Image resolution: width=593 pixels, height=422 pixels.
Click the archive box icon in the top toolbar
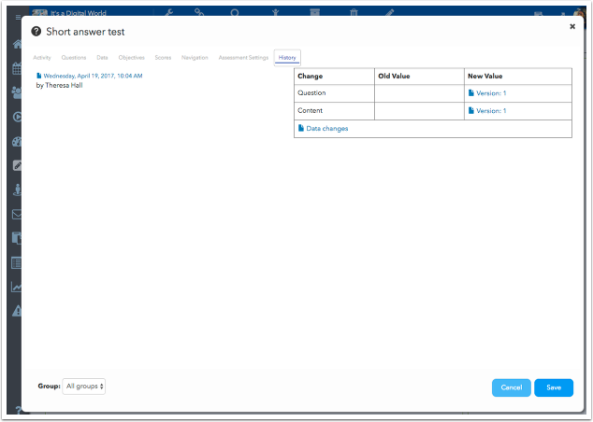(314, 12)
